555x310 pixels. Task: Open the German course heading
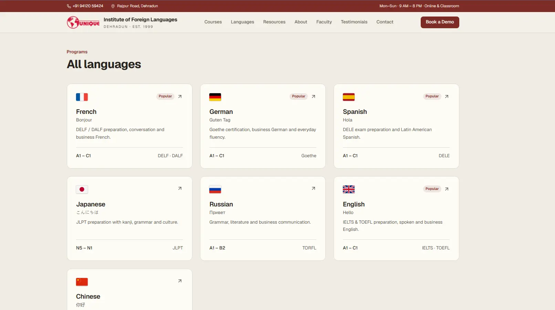221,112
